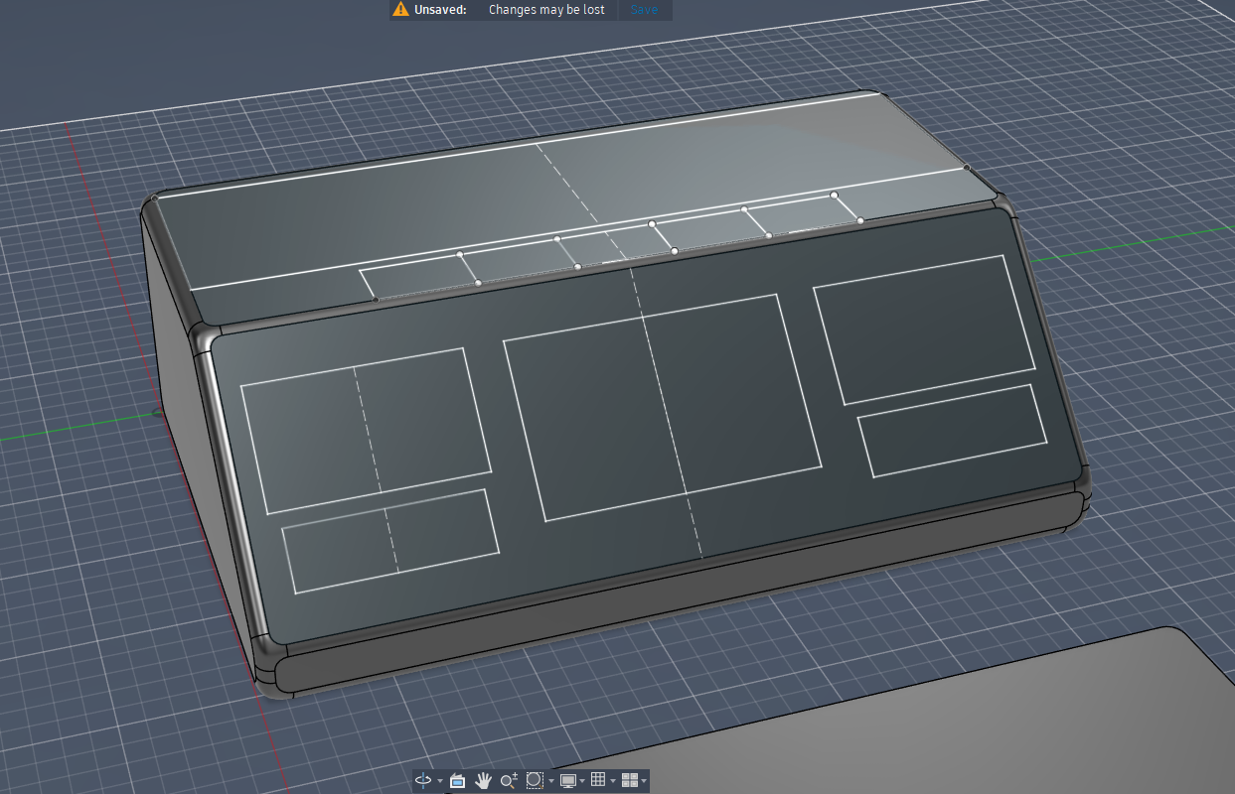Activate the Pan hand tool

(484, 781)
